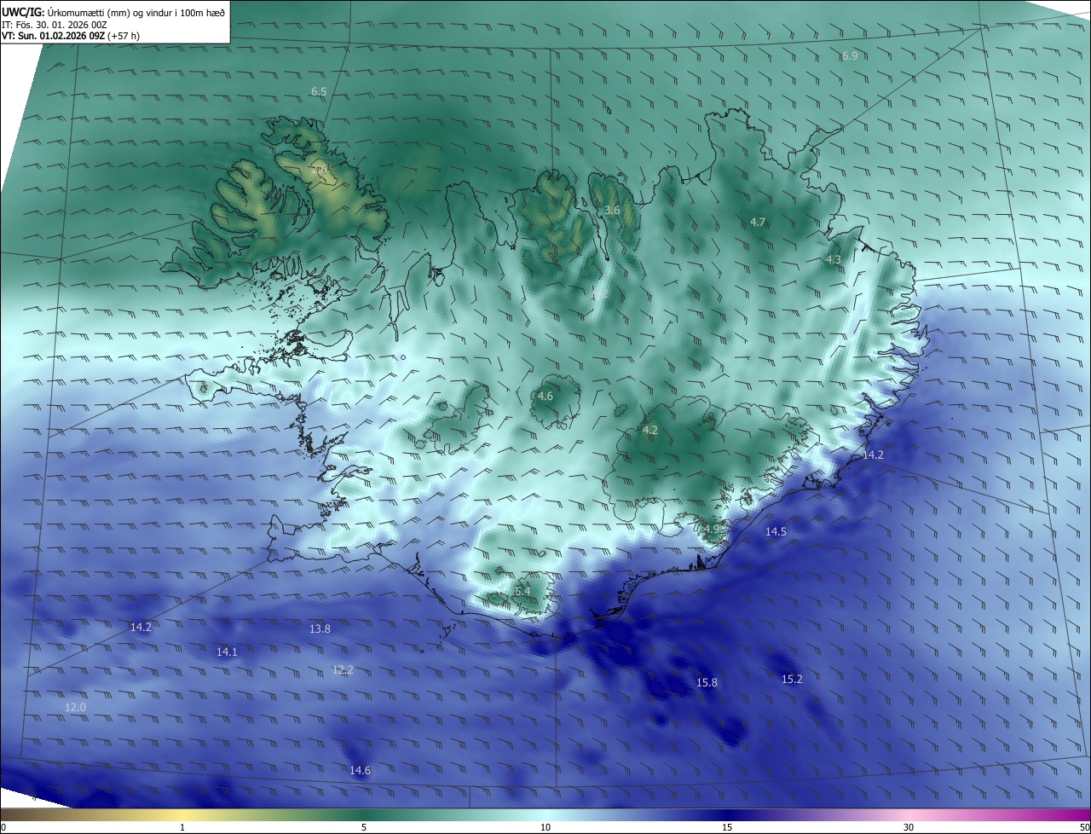Image resolution: width=1091 pixels, height=834 pixels.
Task: Click the 14.2 label on the southeast coast
Action: (873, 455)
